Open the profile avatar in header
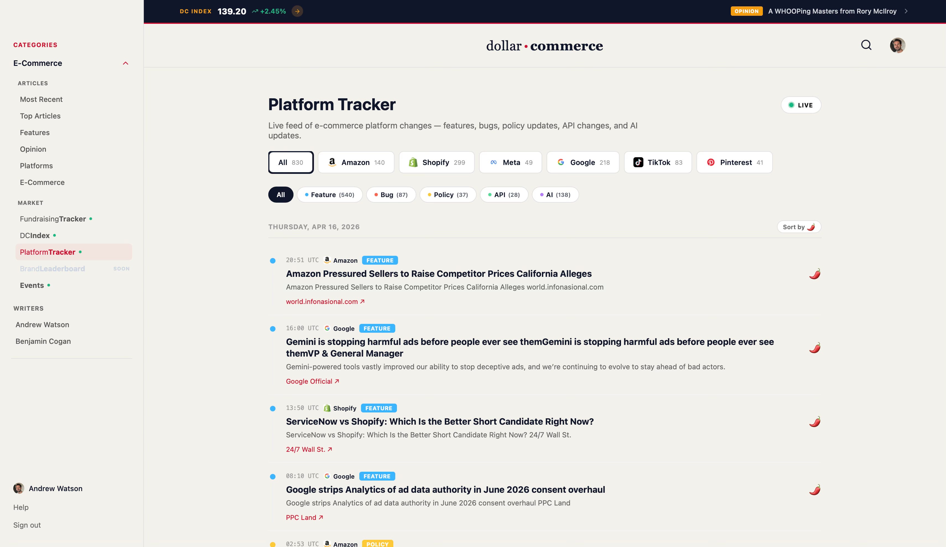Image resolution: width=946 pixels, height=547 pixels. pos(898,45)
